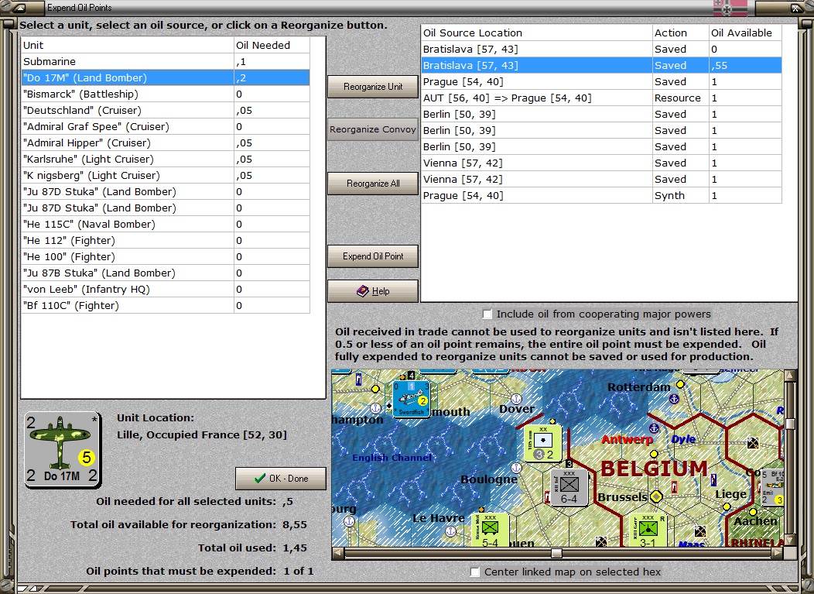The image size is (814, 594).
Task: Click the map scroll up arrow
Action: 790,375
